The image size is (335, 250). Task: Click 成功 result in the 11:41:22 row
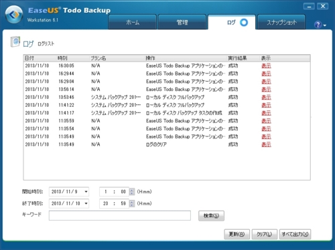pos(233,105)
